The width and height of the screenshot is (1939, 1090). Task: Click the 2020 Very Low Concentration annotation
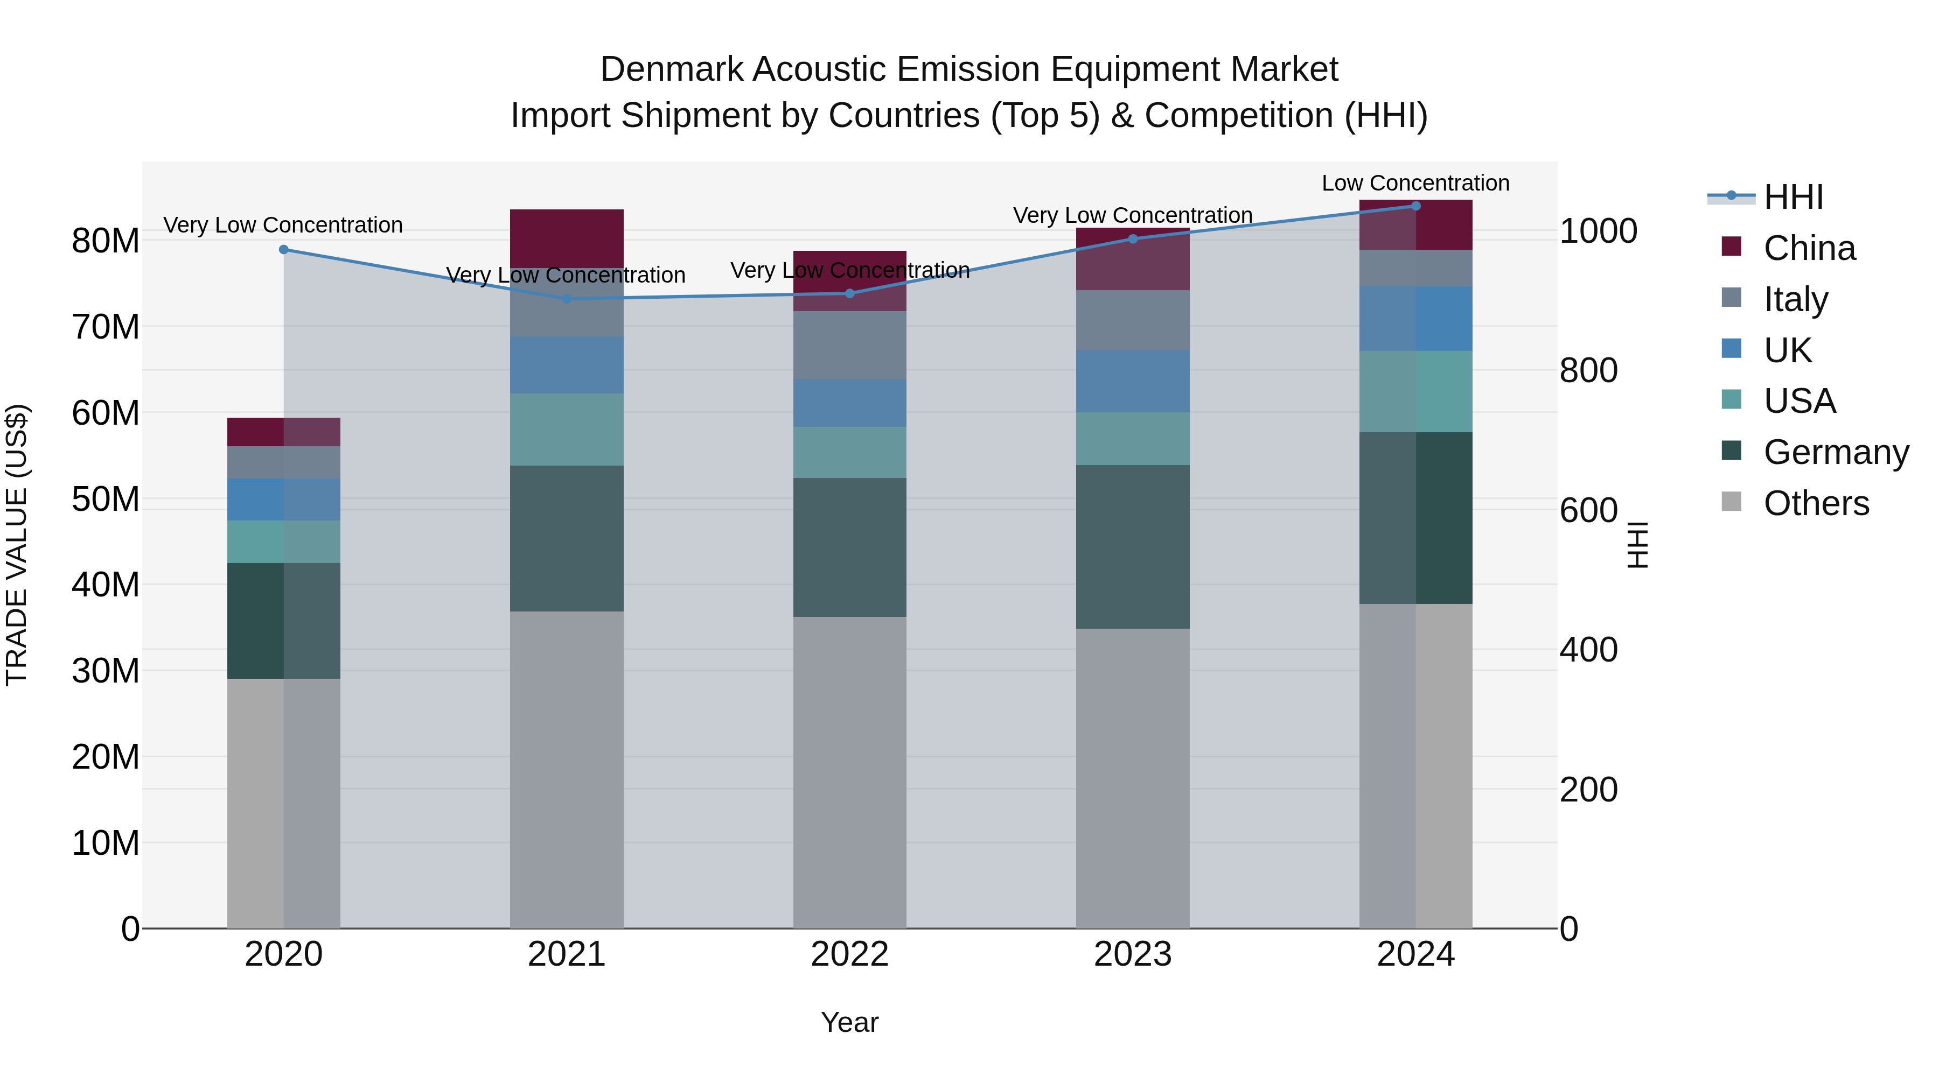(x=283, y=225)
